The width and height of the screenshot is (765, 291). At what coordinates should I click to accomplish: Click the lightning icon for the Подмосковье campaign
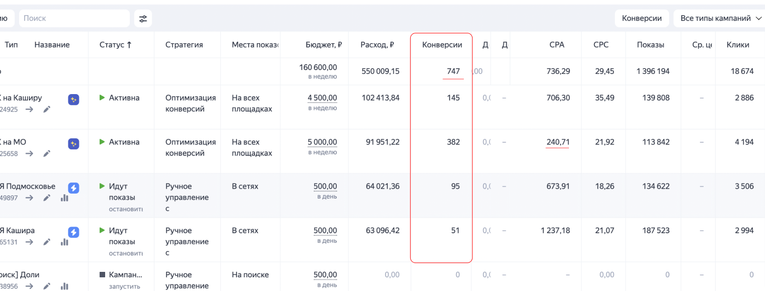[x=73, y=188]
